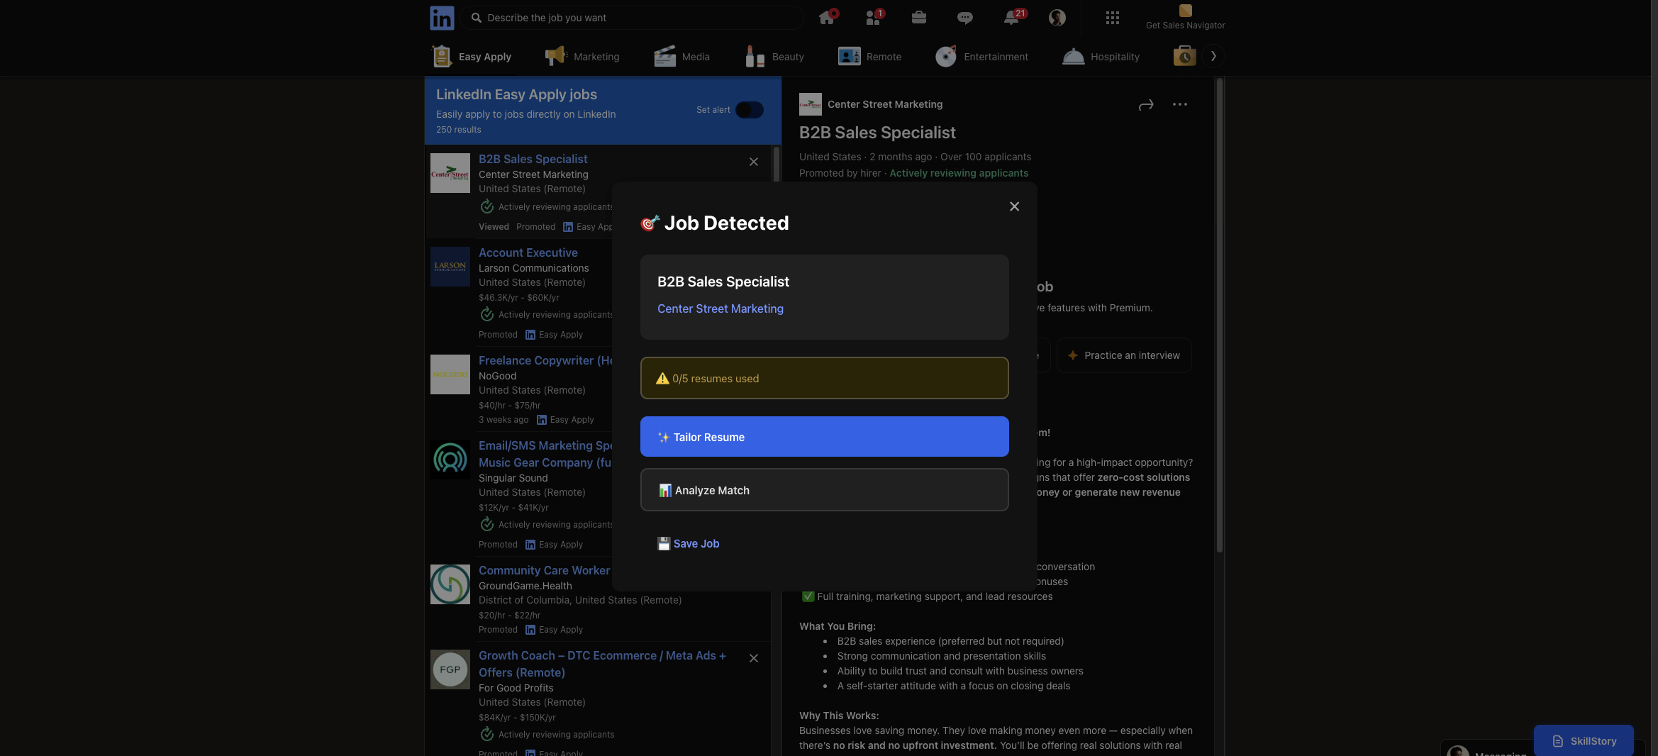Click the 0/5 resumes used banner
The width and height of the screenshot is (1658, 756).
[824, 378]
